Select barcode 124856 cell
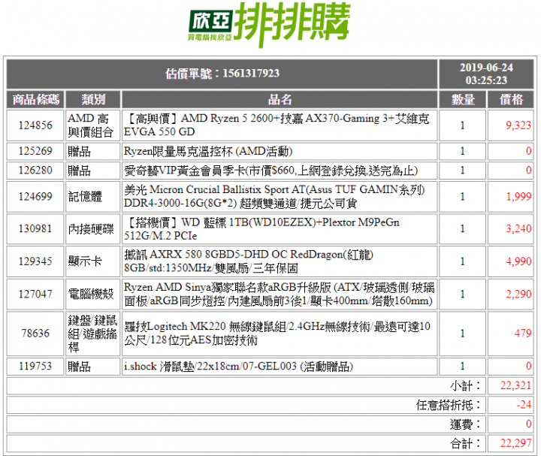 (35, 125)
